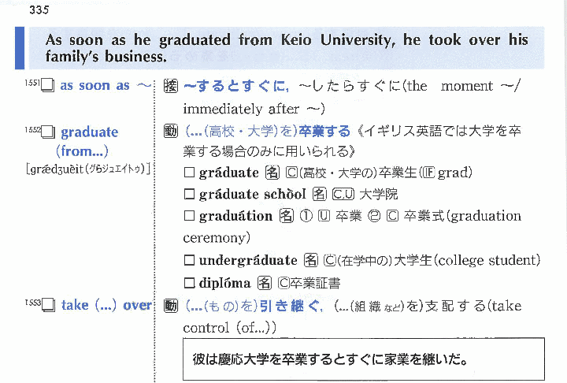567x383 pixels.
Task: Tick the small checkbox before "undergráduate"
Action: tap(189, 260)
